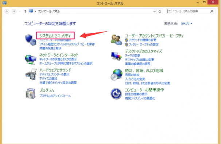221x144 pixels.
Task: Click プログラムのアンインストール link
Action: (x=55, y=96)
